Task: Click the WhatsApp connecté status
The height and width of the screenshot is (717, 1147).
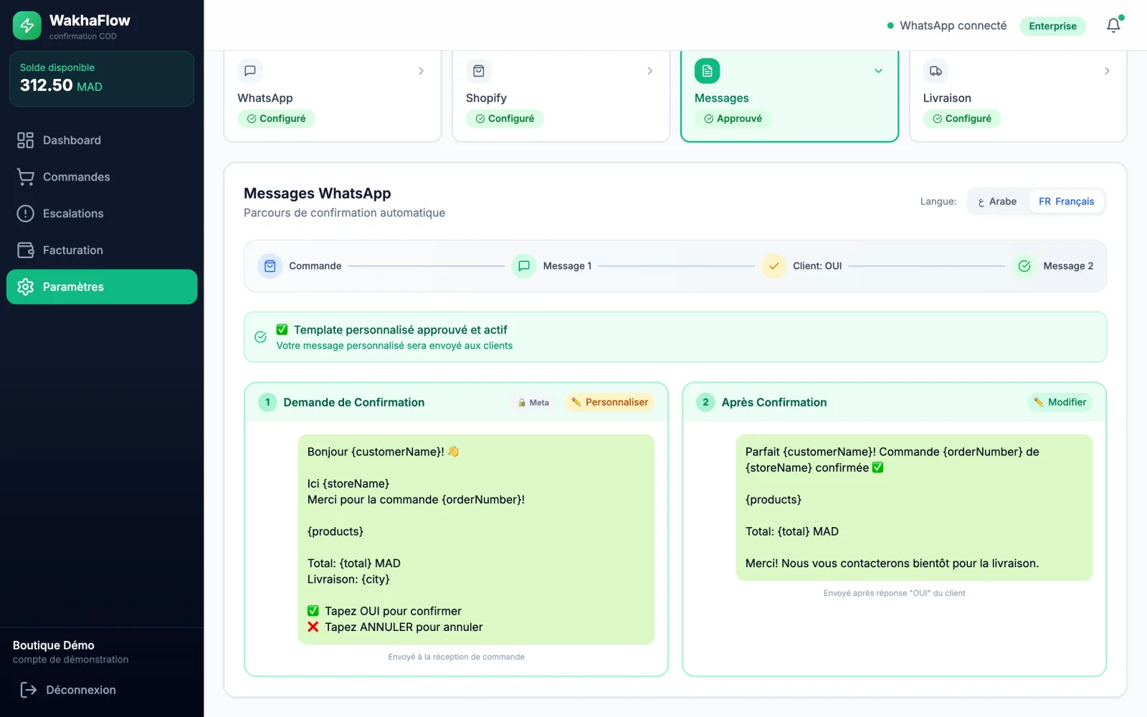Action: point(946,26)
